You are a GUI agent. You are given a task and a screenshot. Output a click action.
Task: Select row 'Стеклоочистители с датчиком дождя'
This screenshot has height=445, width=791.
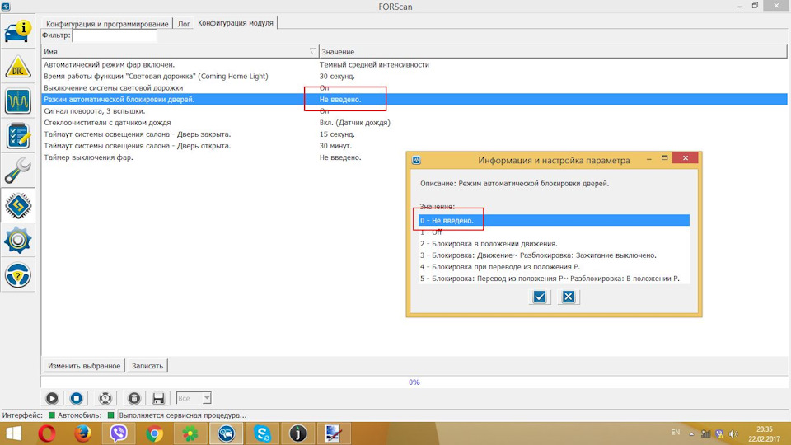pos(414,123)
